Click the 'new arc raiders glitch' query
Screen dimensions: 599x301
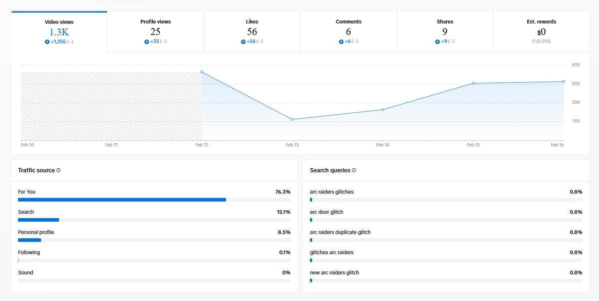[x=334, y=273]
